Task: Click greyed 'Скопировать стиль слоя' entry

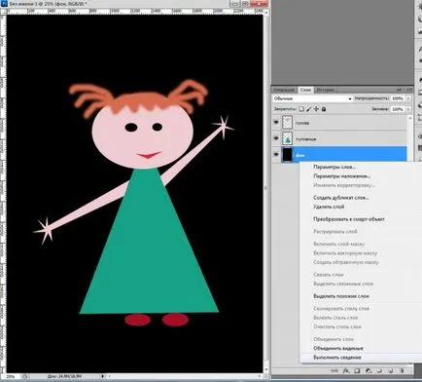Action: pos(341,309)
